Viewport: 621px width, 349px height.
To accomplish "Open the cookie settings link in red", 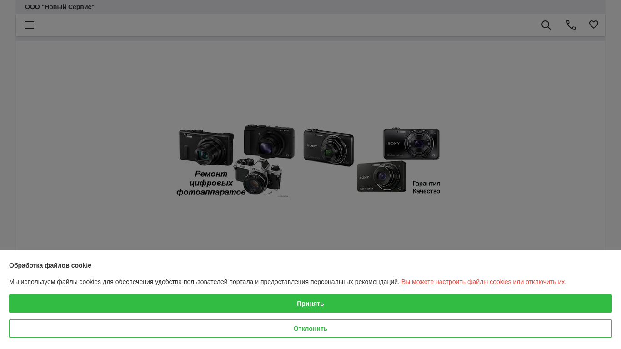I will pyautogui.click(x=484, y=282).
